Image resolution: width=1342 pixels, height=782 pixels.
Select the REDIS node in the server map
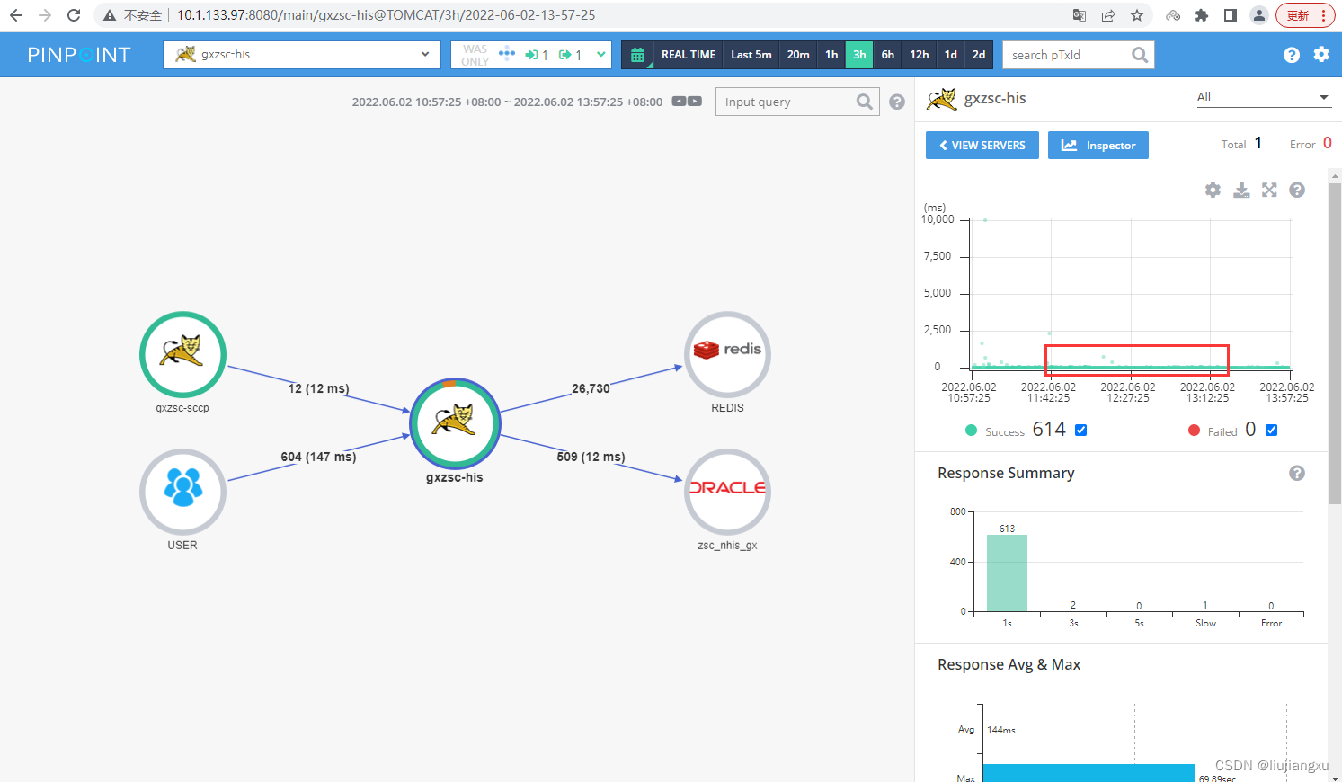pos(728,354)
